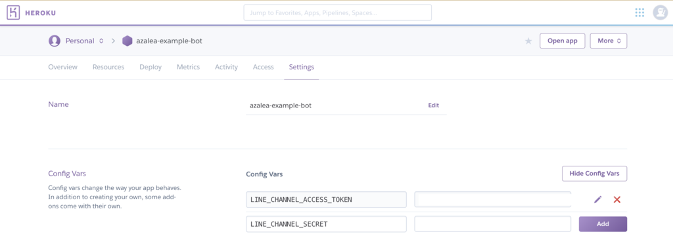Click the Name section label
The image size is (673, 251).
pyautogui.click(x=58, y=104)
